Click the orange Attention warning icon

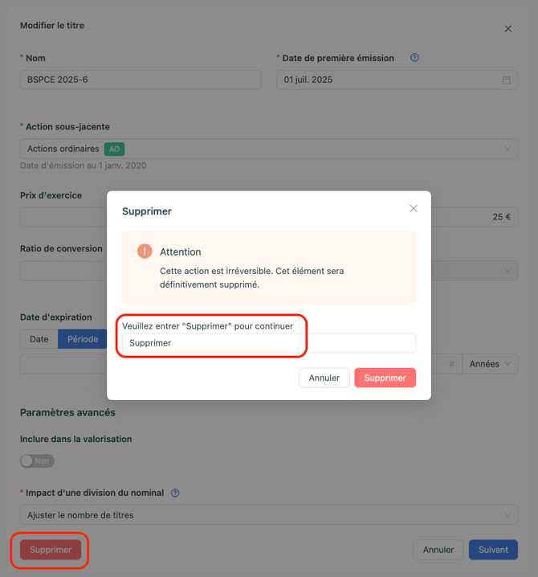(x=145, y=252)
